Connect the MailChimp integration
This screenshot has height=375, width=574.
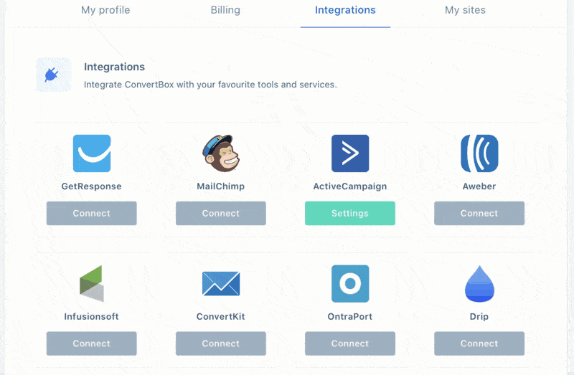point(221,213)
